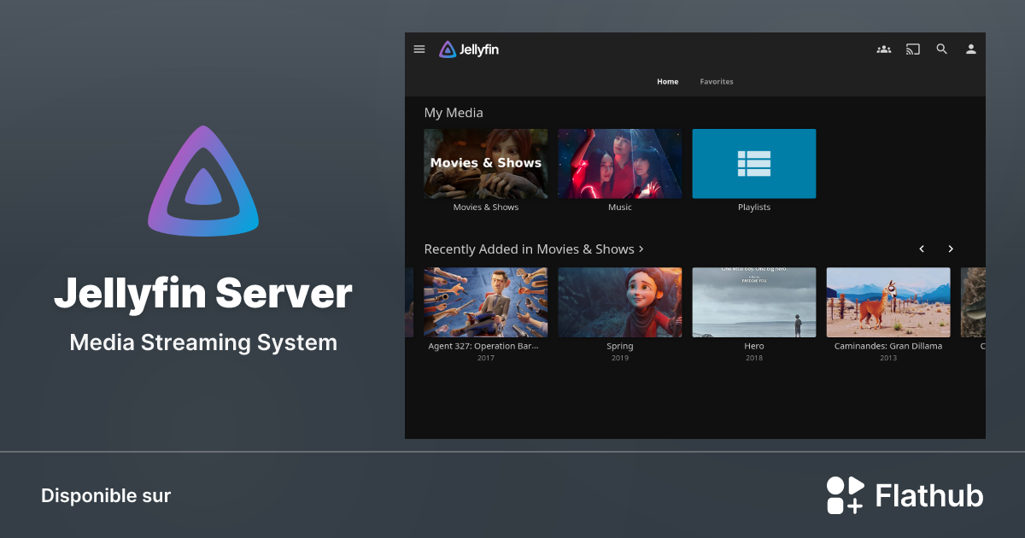Open the Music library tile
The height and width of the screenshot is (538, 1025).
(x=619, y=163)
